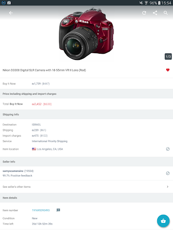173x231 pixels.
Task: Toggle the red heart favorite
Action: 168,70
